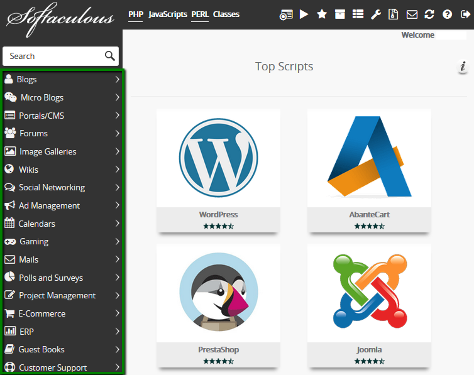This screenshot has height=375, width=474.
Task: Click the play demos icon
Action: pyautogui.click(x=304, y=14)
